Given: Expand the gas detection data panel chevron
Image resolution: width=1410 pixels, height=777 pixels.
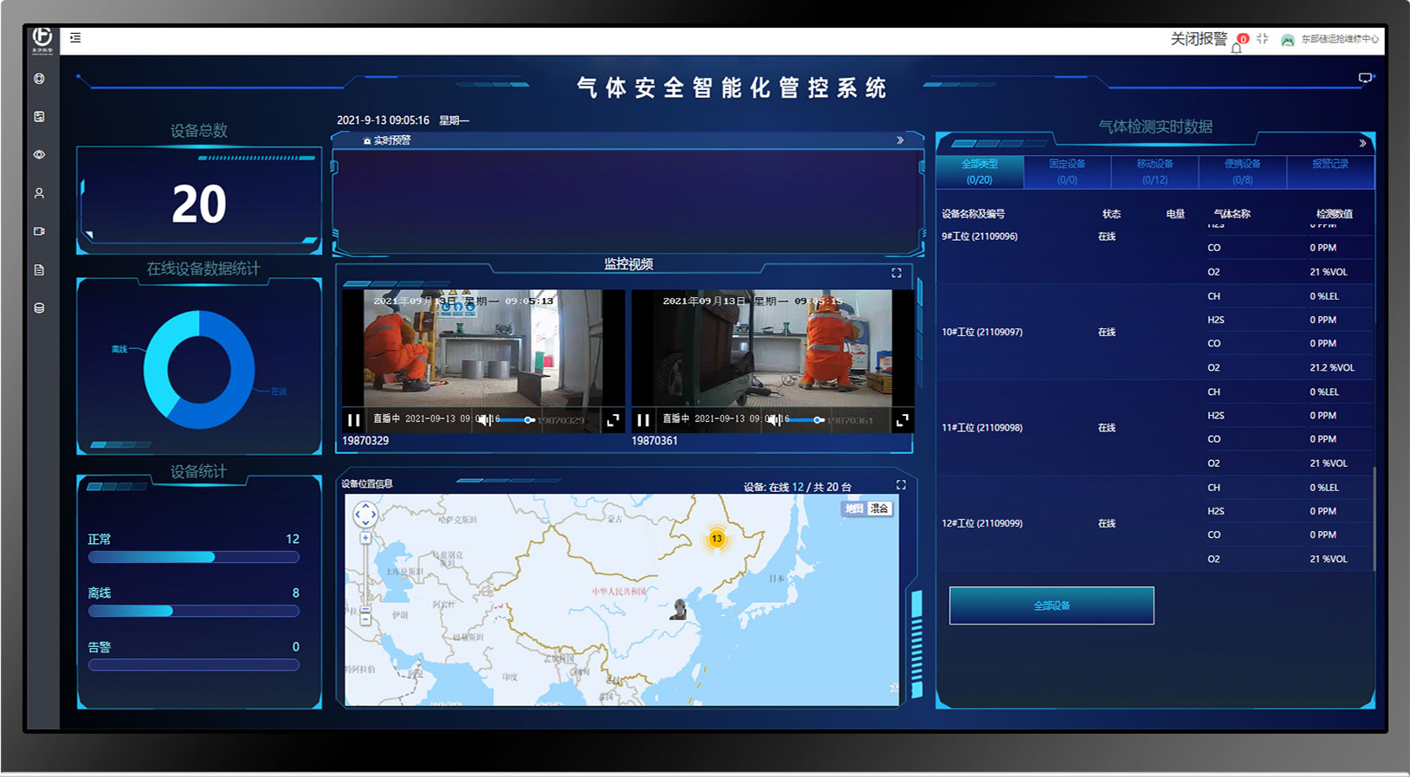Looking at the screenshot, I should click(1362, 143).
